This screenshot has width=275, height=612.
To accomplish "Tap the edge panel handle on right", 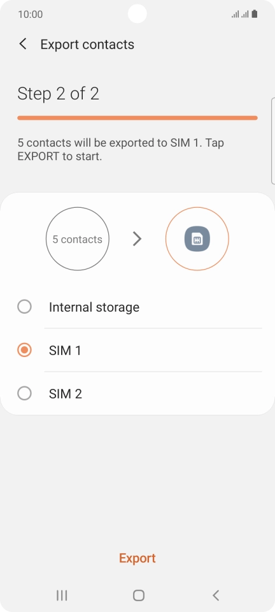I will point(272,140).
